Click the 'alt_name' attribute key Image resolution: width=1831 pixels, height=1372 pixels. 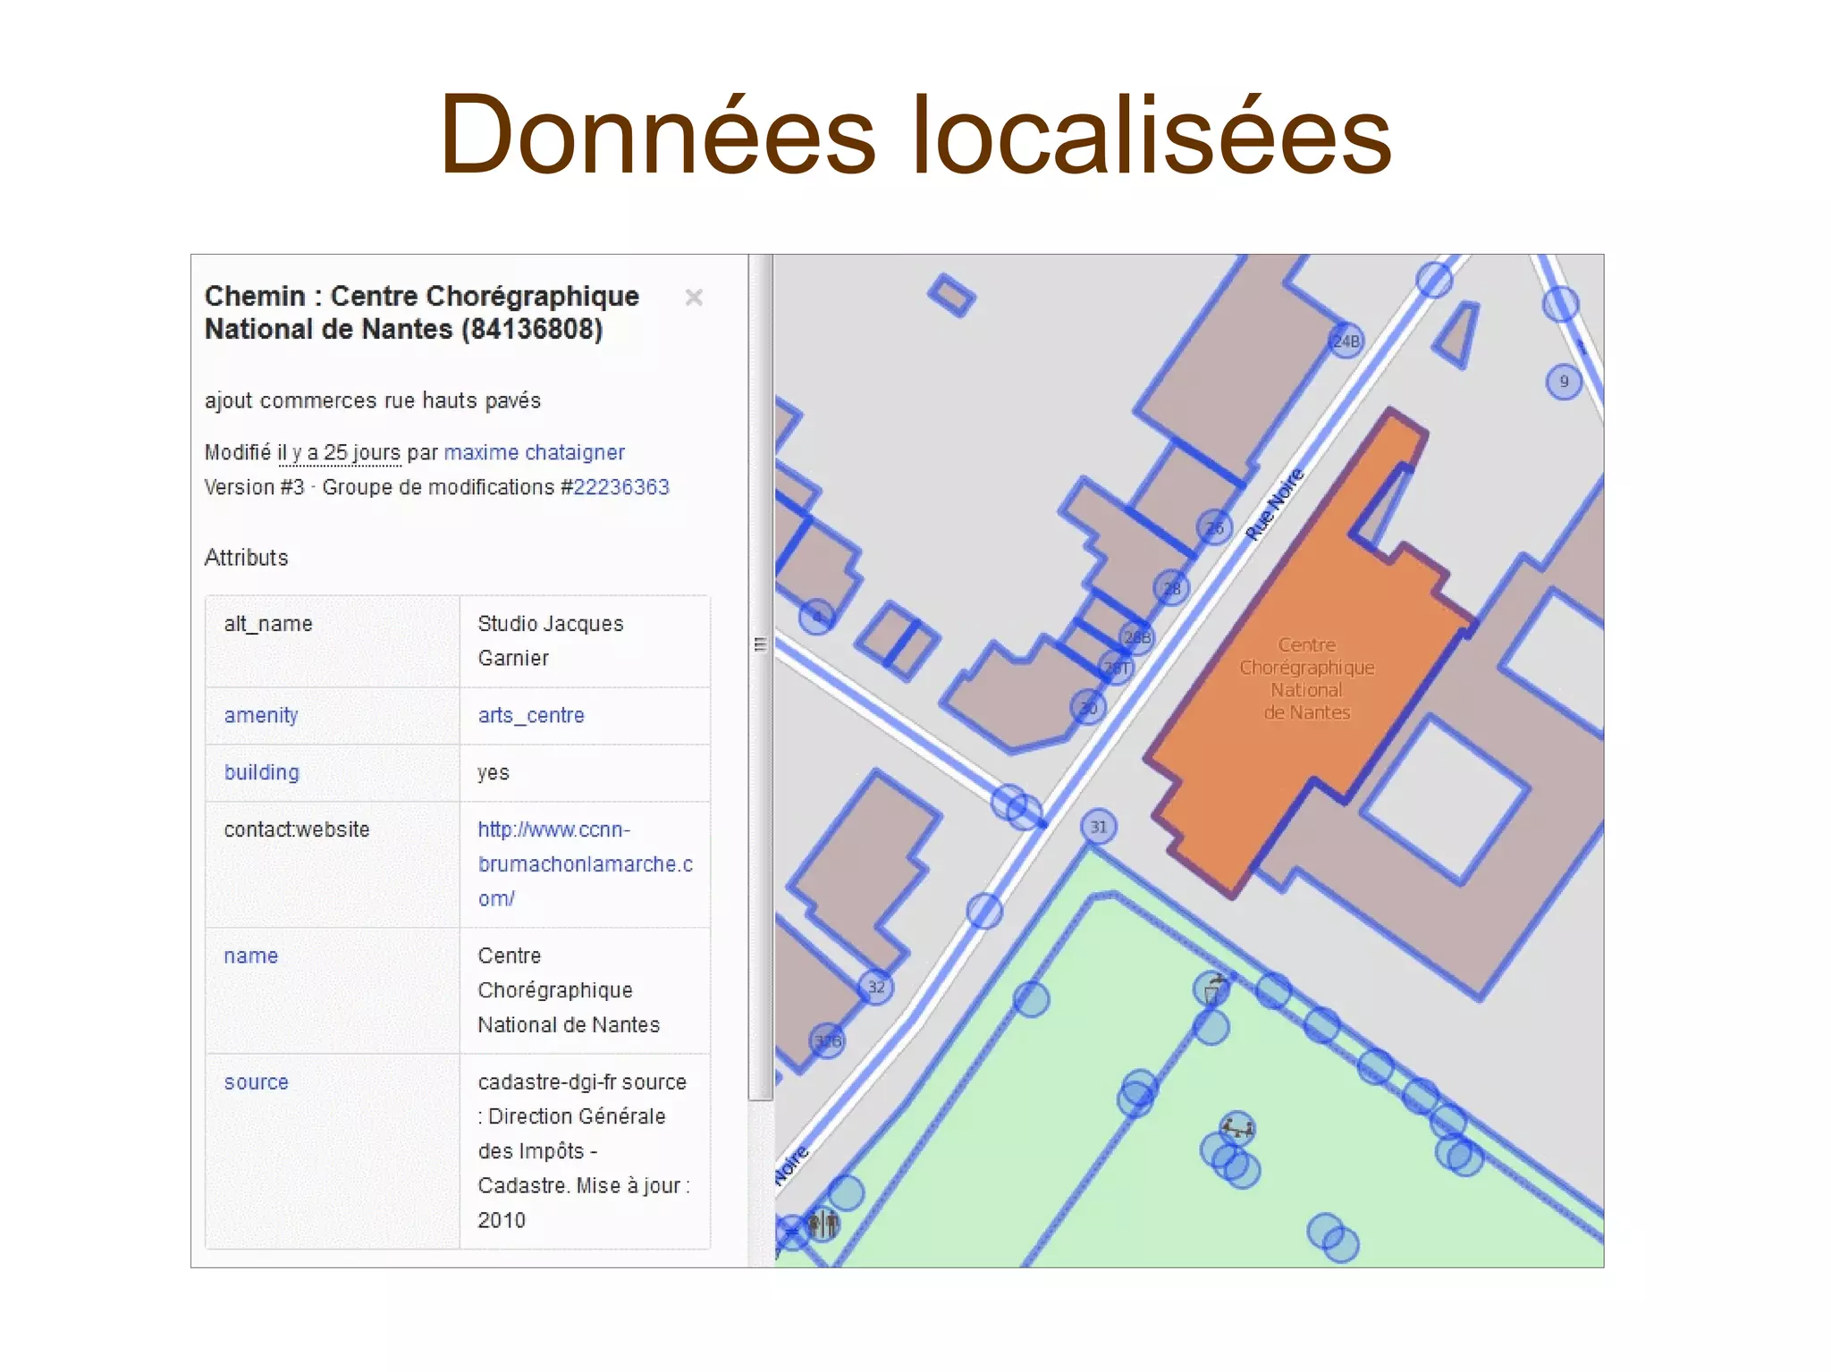pos(268,624)
